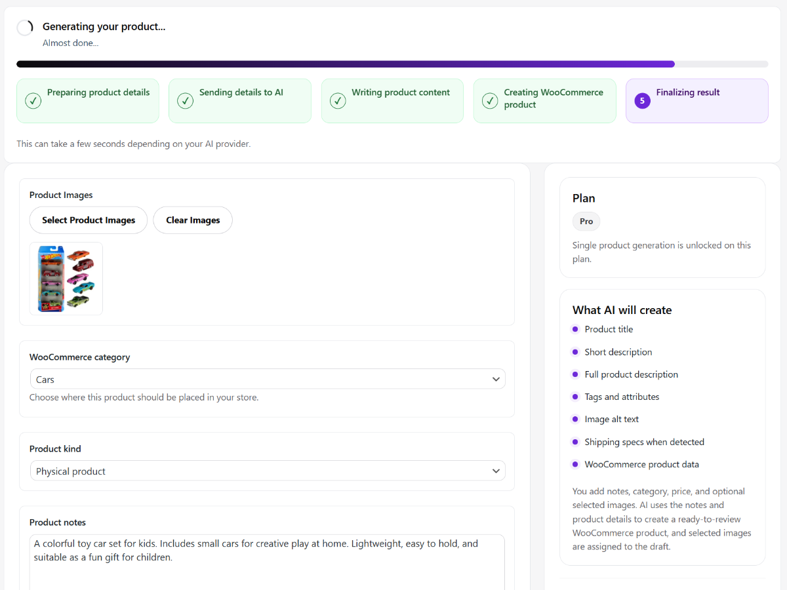Select the Sending details to AI step
The height and width of the screenshot is (590, 787).
[240, 101]
